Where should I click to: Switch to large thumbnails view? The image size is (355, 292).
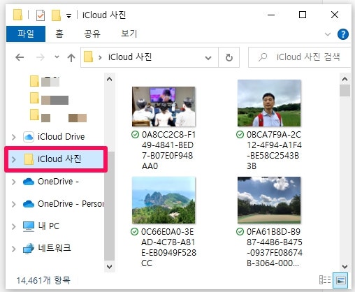point(340,280)
